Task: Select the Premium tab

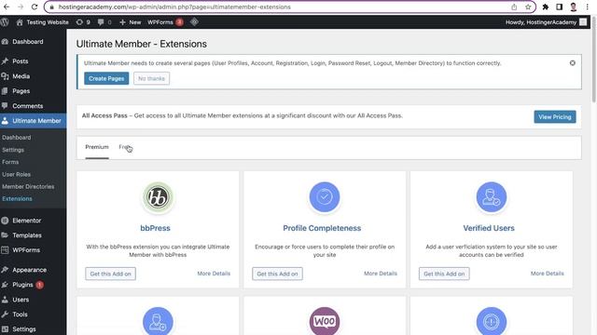Action: point(97,147)
